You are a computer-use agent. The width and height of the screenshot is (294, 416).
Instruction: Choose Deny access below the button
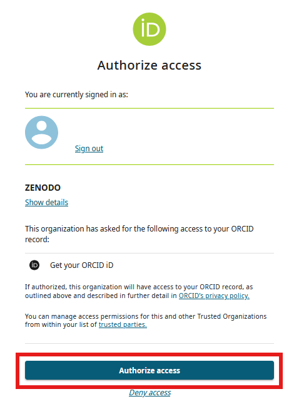pyautogui.click(x=150, y=392)
